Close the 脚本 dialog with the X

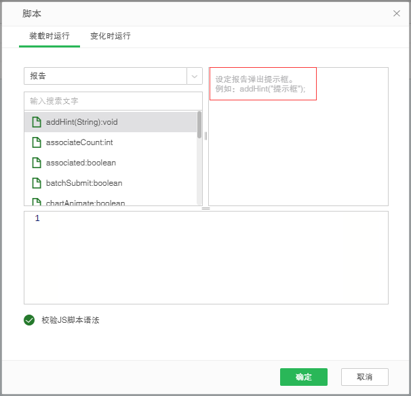pos(397,14)
